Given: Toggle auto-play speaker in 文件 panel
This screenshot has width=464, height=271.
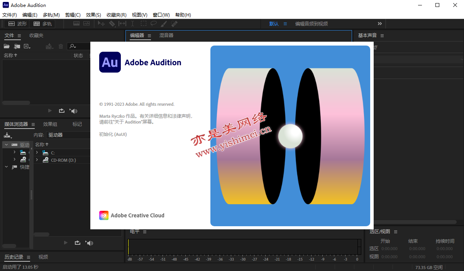Looking at the screenshot, I should [73, 111].
